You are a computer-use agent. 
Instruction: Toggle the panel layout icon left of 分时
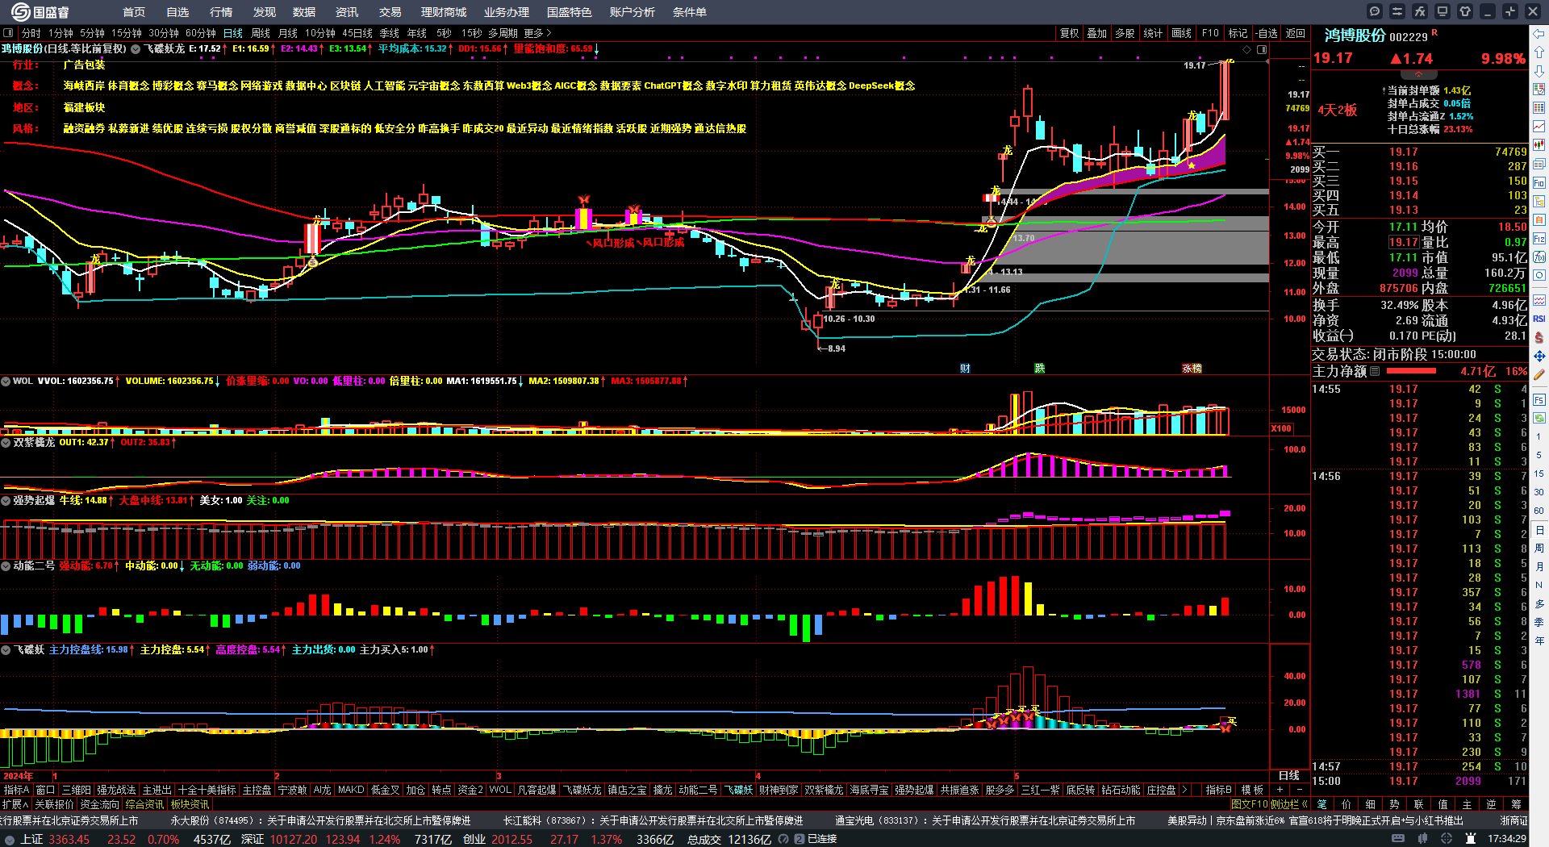coord(8,33)
